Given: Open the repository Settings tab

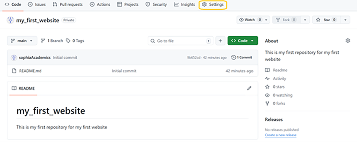Looking at the screenshot, I should pos(213,4).
